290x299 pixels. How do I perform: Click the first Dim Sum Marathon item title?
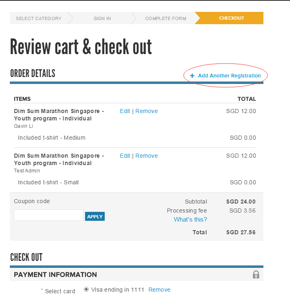[x=58, y=115]
